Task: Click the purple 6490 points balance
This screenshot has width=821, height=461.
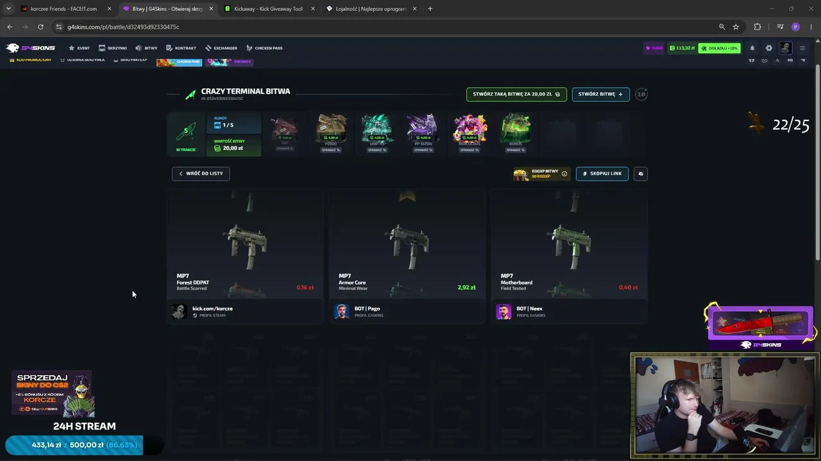Action: (654, 48)
